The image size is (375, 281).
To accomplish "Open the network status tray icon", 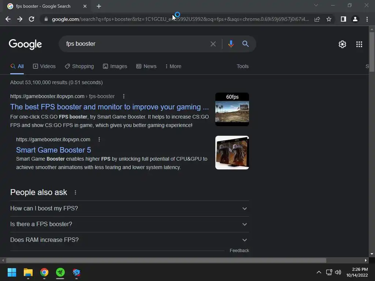I will tap(329, 272).
